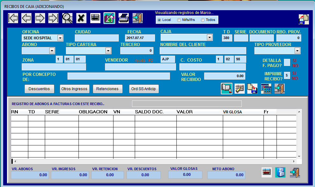Screen dimensions: 315x187
Task: Select the Todos radio button
Action: (x=203, y=20)
